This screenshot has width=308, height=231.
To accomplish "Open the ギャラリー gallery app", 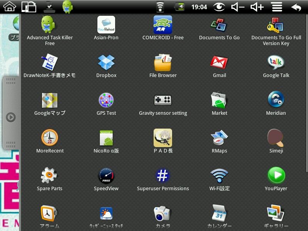I will click(276, 217).
